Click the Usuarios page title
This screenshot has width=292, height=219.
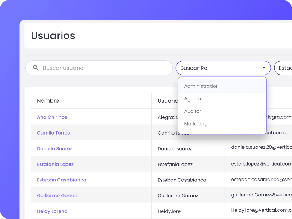(53, 36)
